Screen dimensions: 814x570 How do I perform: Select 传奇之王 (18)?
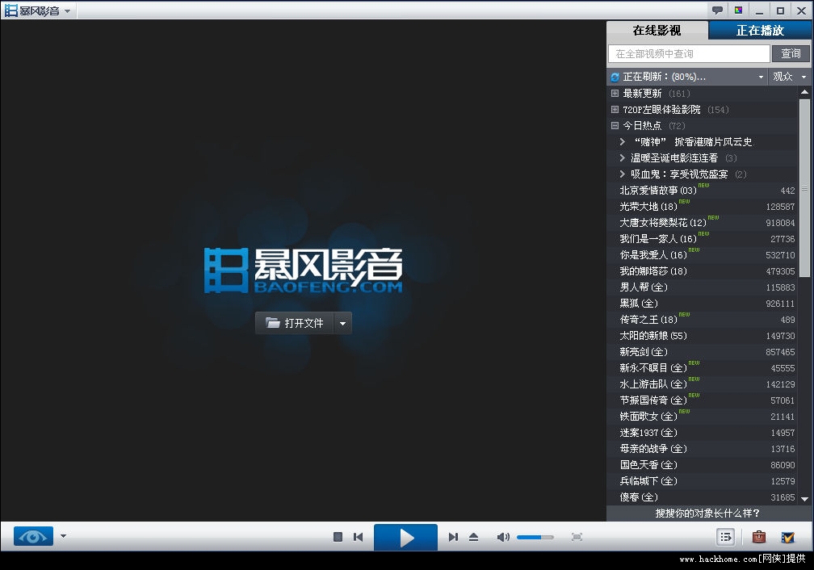[702, 320]
